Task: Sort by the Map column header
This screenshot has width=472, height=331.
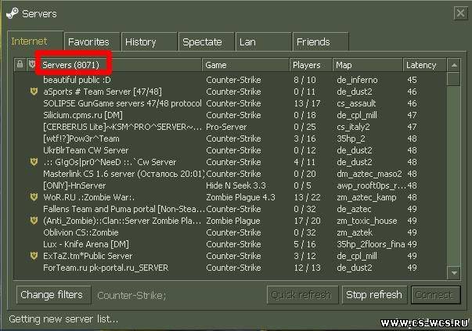Action: click(x=368, y=65)
